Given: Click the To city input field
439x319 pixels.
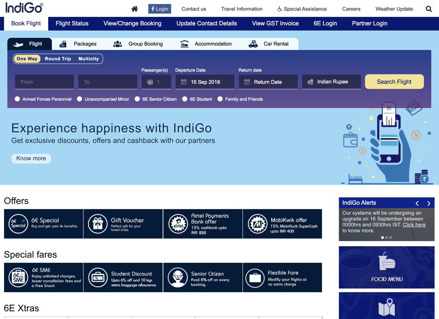Looking at the screenshot, I should click(x=108, y=82).
